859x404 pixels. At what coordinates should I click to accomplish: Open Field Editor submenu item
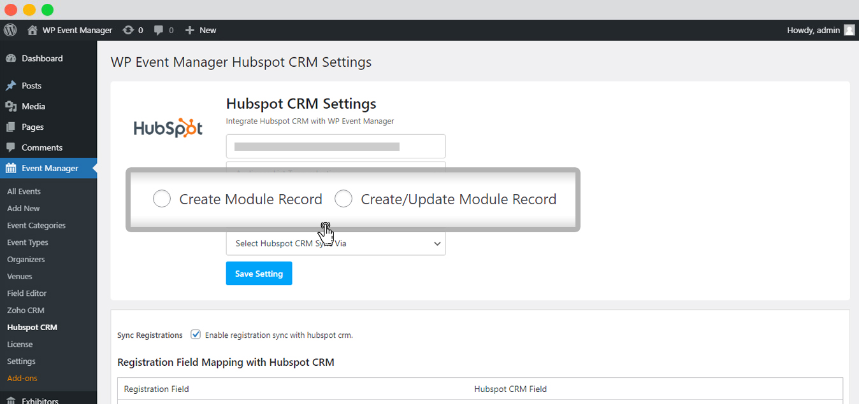click(x=27, y=294)
